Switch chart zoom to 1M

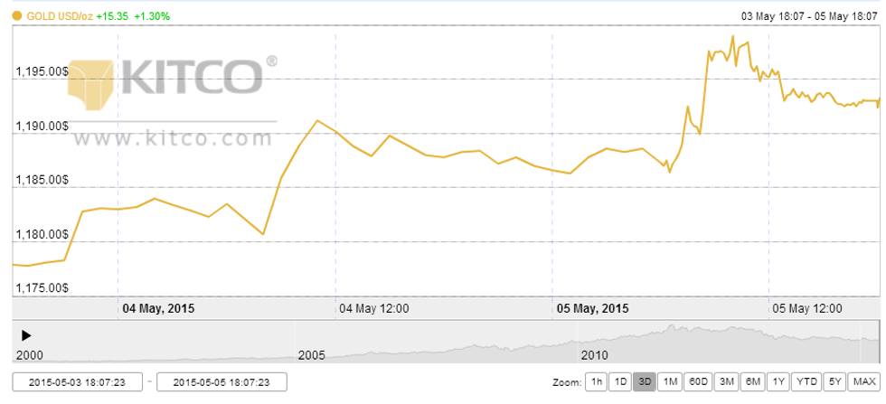click(670, 382)
